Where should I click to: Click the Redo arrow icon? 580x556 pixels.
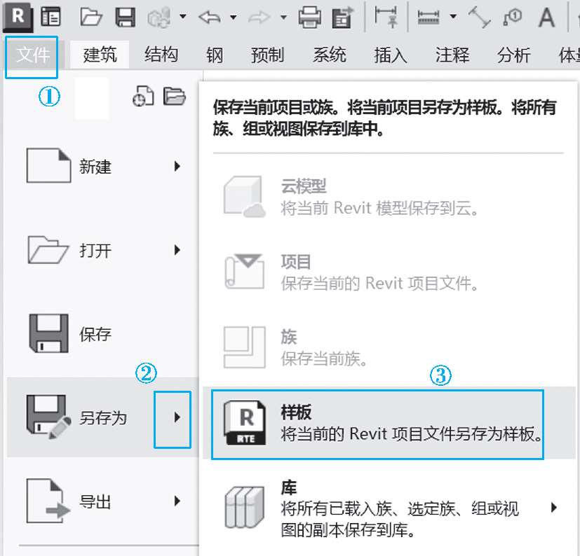coord(259,18)
